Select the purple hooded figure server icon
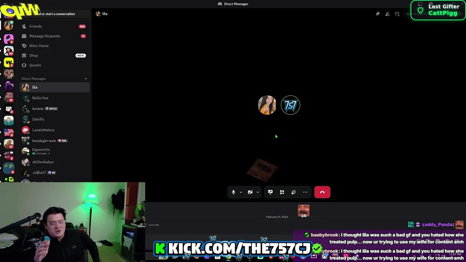Screen dimensions: 466x262 click(9, 86)
